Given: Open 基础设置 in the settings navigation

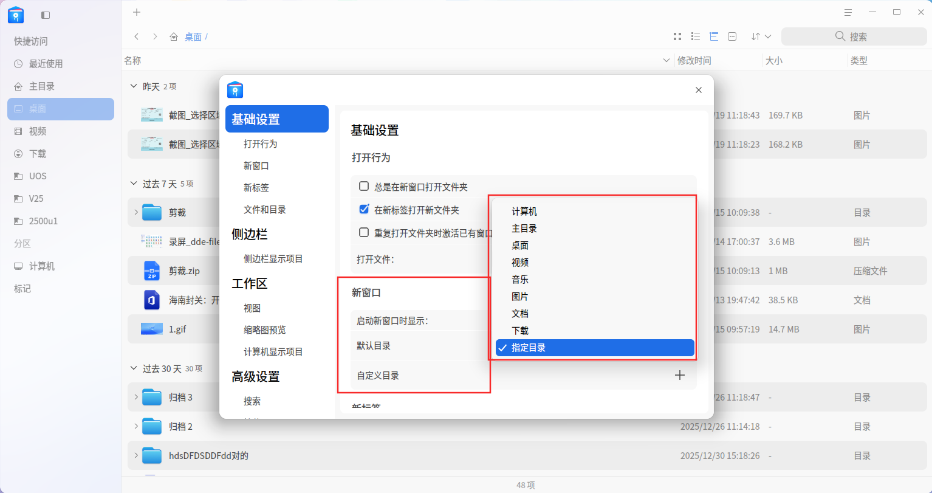Looking at the screenshot, I should click(277, 119).
